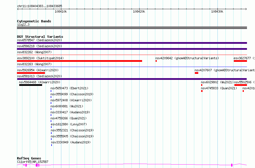This screenshot has height=168, width=255.
Task: Click nsv5650473 (Ebert2021) variant label
Action: click(69, 88)
